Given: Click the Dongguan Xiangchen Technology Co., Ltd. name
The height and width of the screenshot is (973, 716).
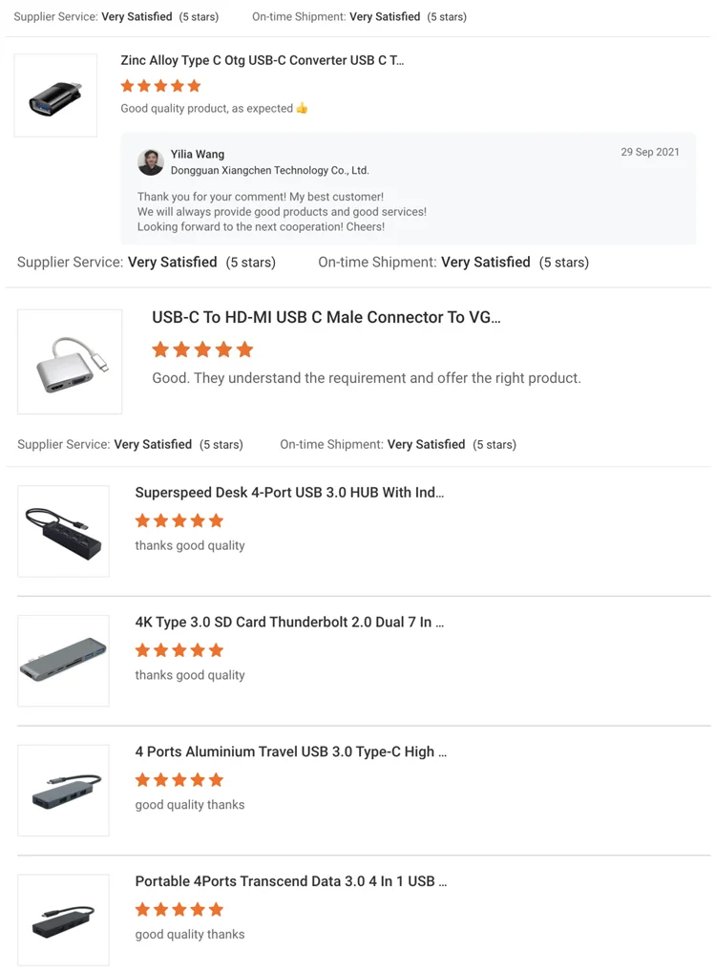Looking at the screenshot, I should pos(269,171).
